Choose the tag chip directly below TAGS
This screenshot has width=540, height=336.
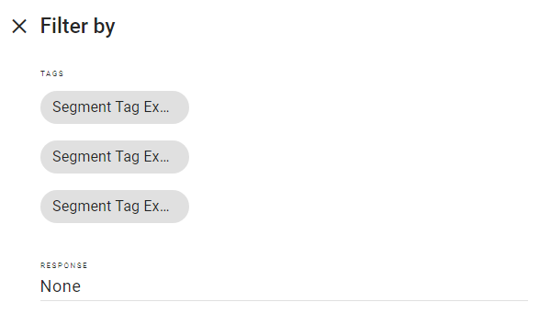(x=115, y=107)
